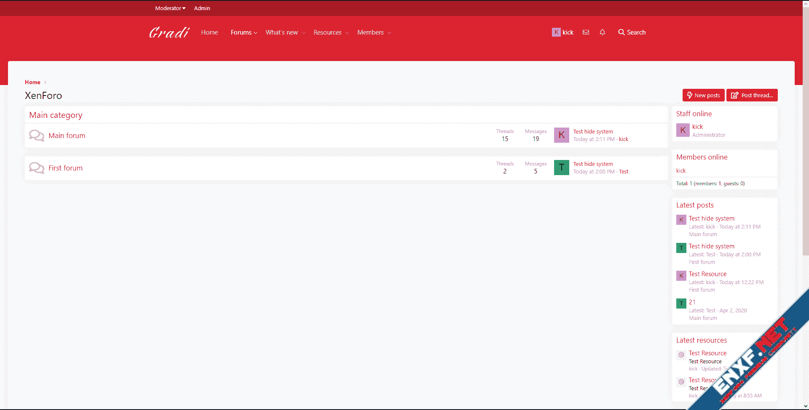The width and height of the screenshot is (809, 410).
Task: Click the New posts button
Action: point(703,95)
